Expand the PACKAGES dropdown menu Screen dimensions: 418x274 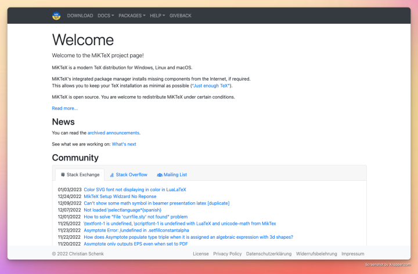point(132,16)
